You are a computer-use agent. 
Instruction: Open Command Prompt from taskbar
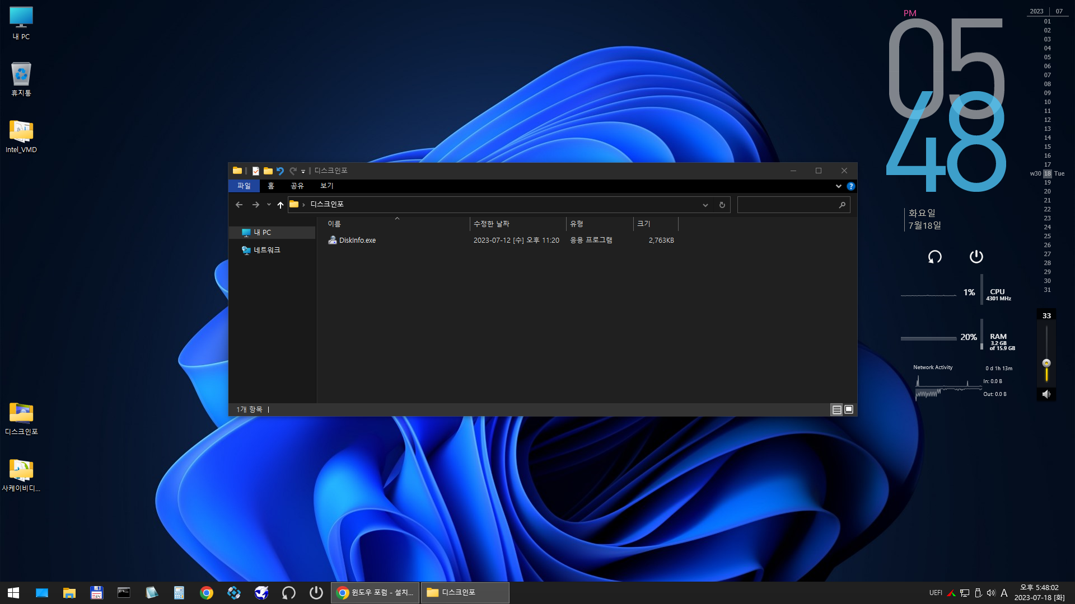tap(124, 593)
